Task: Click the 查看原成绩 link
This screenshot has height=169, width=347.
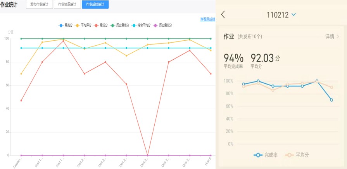Action: (208, 19)
